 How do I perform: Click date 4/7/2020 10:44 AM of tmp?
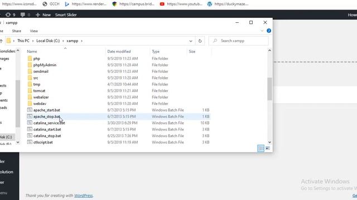coord(123,84)
